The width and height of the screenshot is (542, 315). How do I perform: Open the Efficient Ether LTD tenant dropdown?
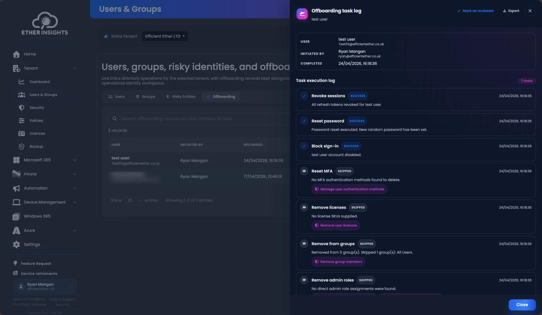165,36
